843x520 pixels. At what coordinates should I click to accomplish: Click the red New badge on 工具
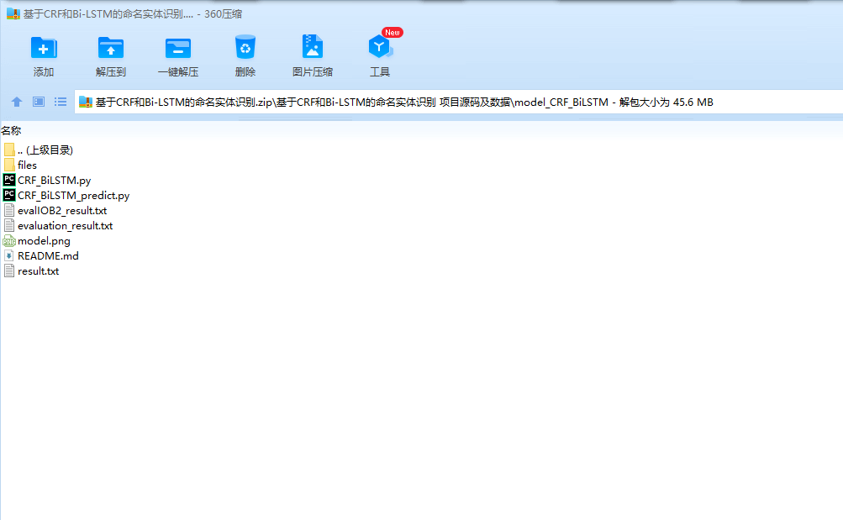point(392,32)
